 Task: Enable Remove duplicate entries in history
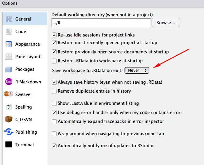(54, 91)
